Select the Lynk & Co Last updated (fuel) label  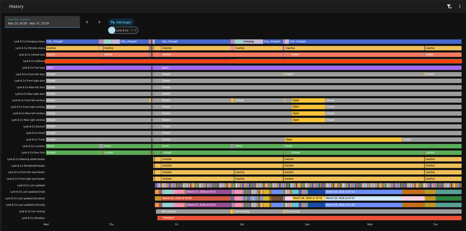[27, 192]
